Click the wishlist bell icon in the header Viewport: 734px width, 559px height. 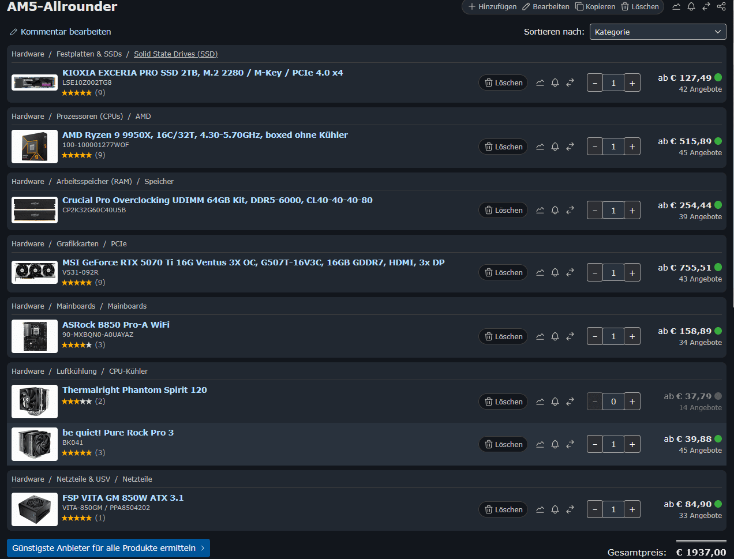[x=691, y=6]
